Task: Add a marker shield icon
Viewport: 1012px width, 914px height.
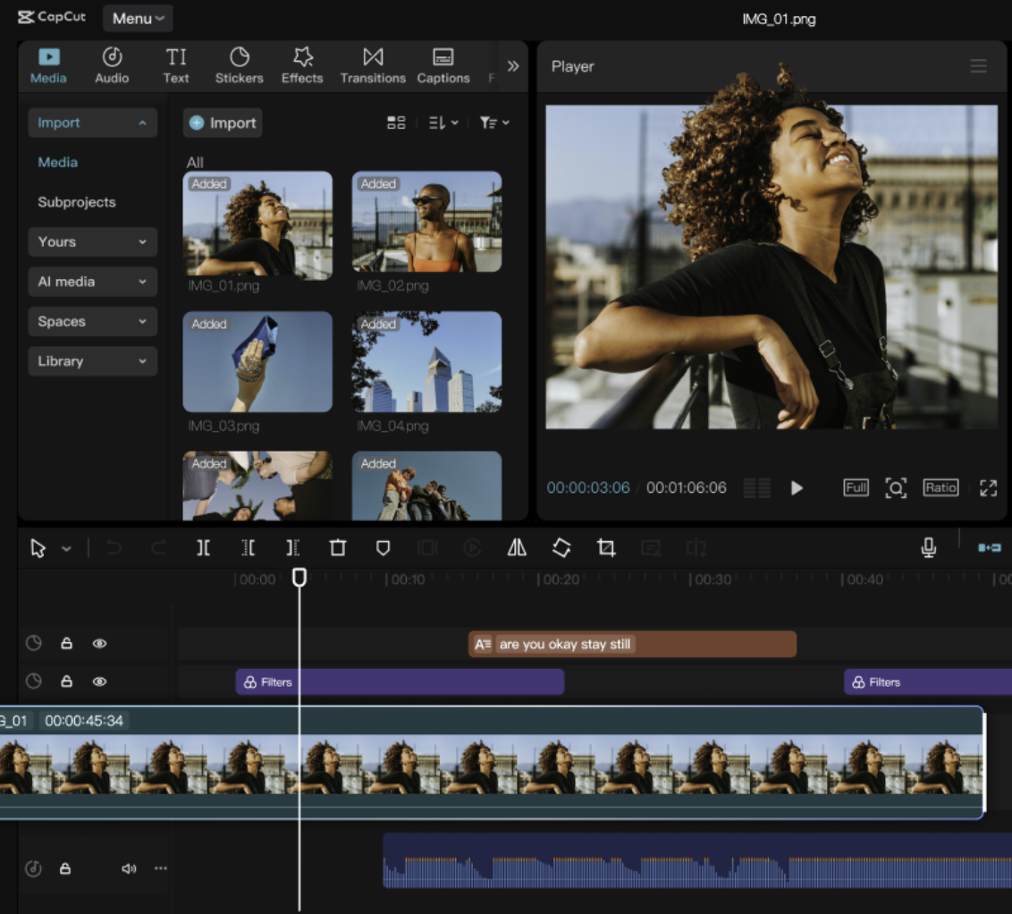Action: pyautogui.click(x=383, y=548)
